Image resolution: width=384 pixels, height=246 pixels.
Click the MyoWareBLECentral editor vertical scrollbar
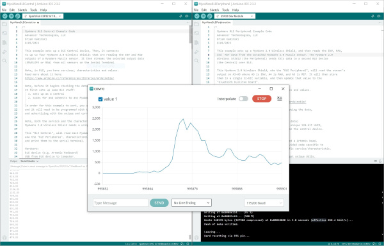coord(190,35)
